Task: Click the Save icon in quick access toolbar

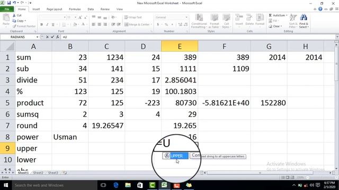Action: (x=9, y=3)
